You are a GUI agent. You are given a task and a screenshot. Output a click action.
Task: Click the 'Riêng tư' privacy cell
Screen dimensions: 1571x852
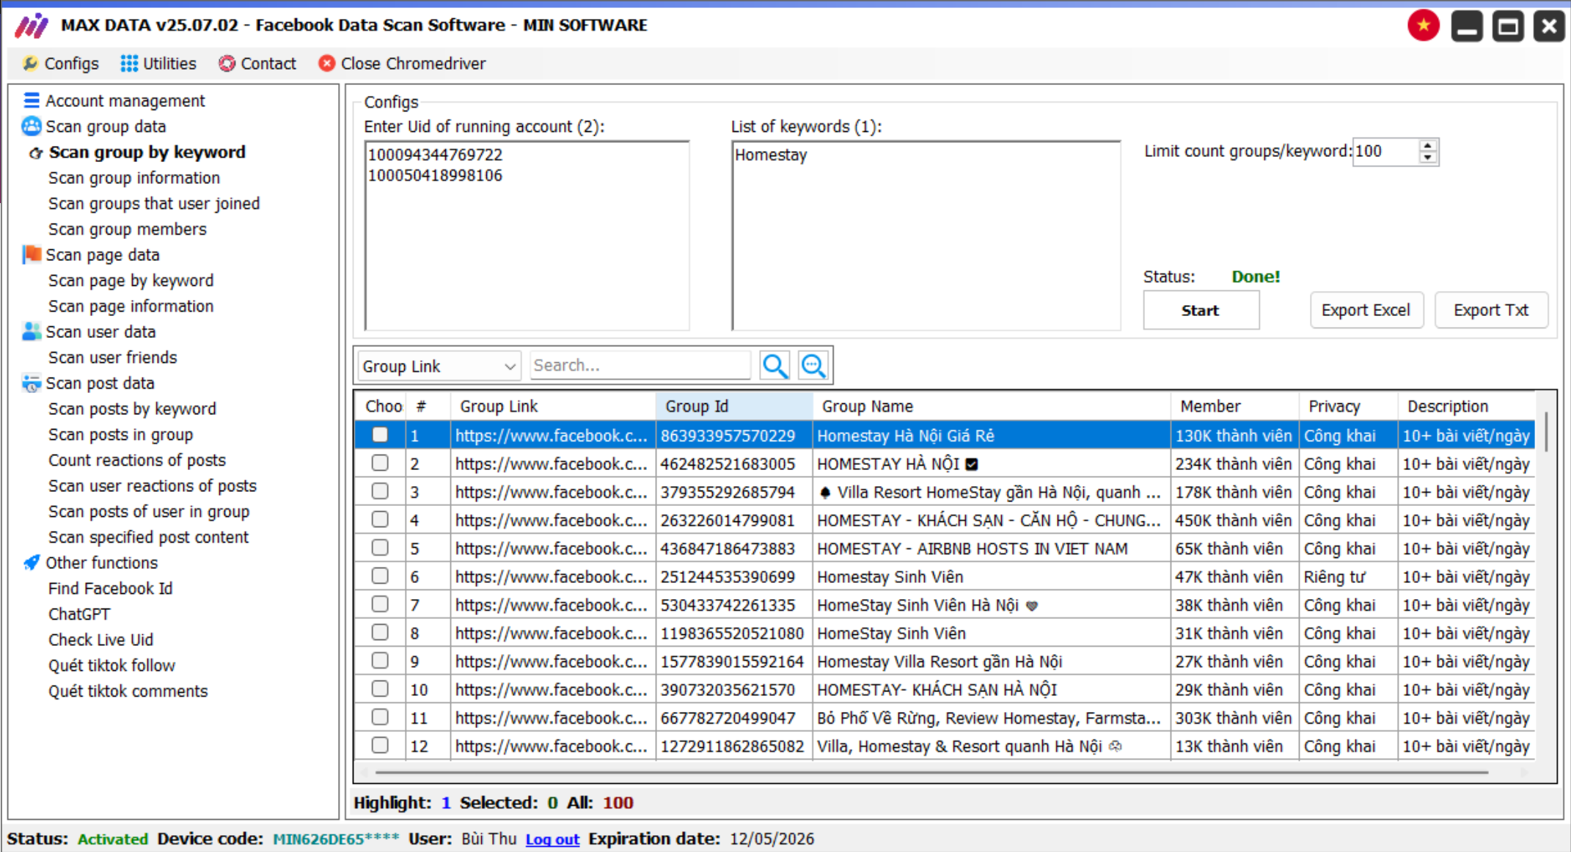tap(1349, 577)
